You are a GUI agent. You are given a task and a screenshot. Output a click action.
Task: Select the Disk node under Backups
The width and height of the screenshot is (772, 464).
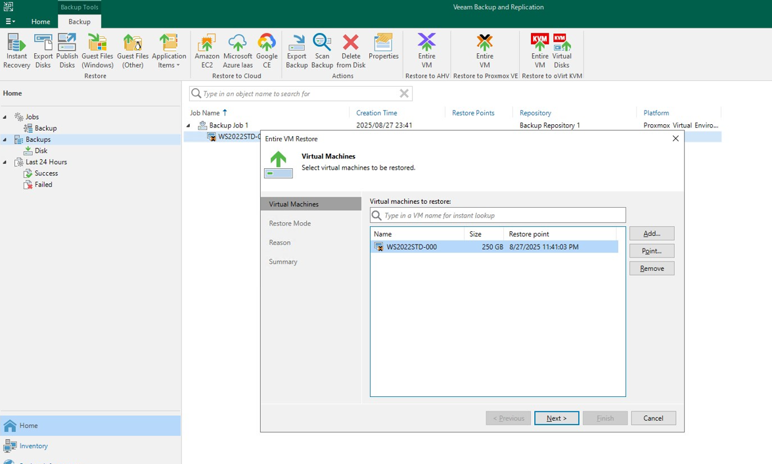pyautogui.click(x=41, y=151)
